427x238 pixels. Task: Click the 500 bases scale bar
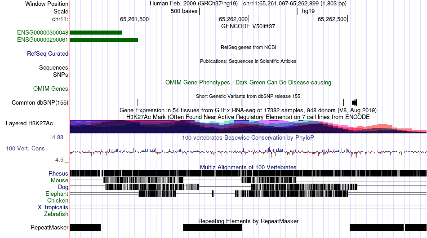click(249, 11)
